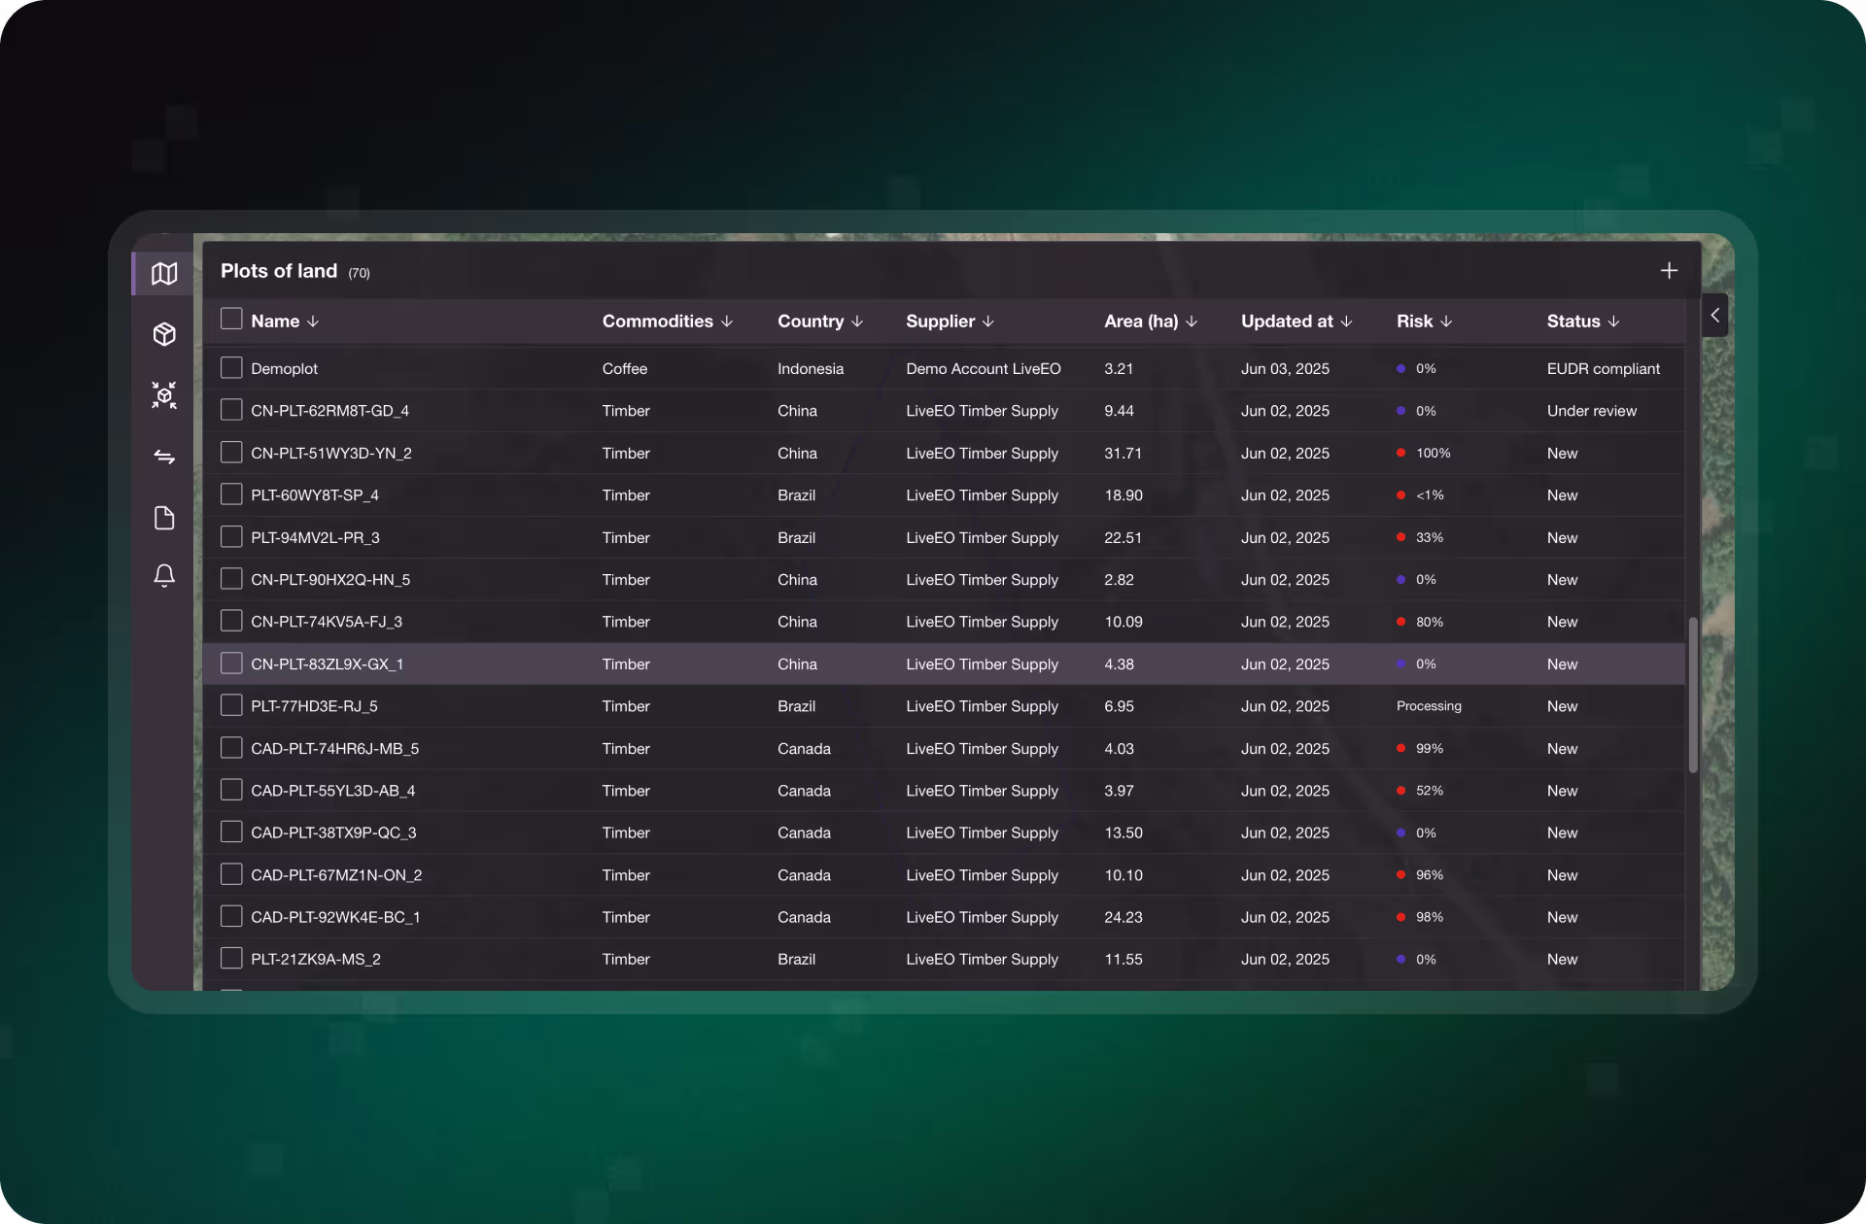Click the Country column header
Viewport: 1866px width, 1224px height.
[811, 322]
